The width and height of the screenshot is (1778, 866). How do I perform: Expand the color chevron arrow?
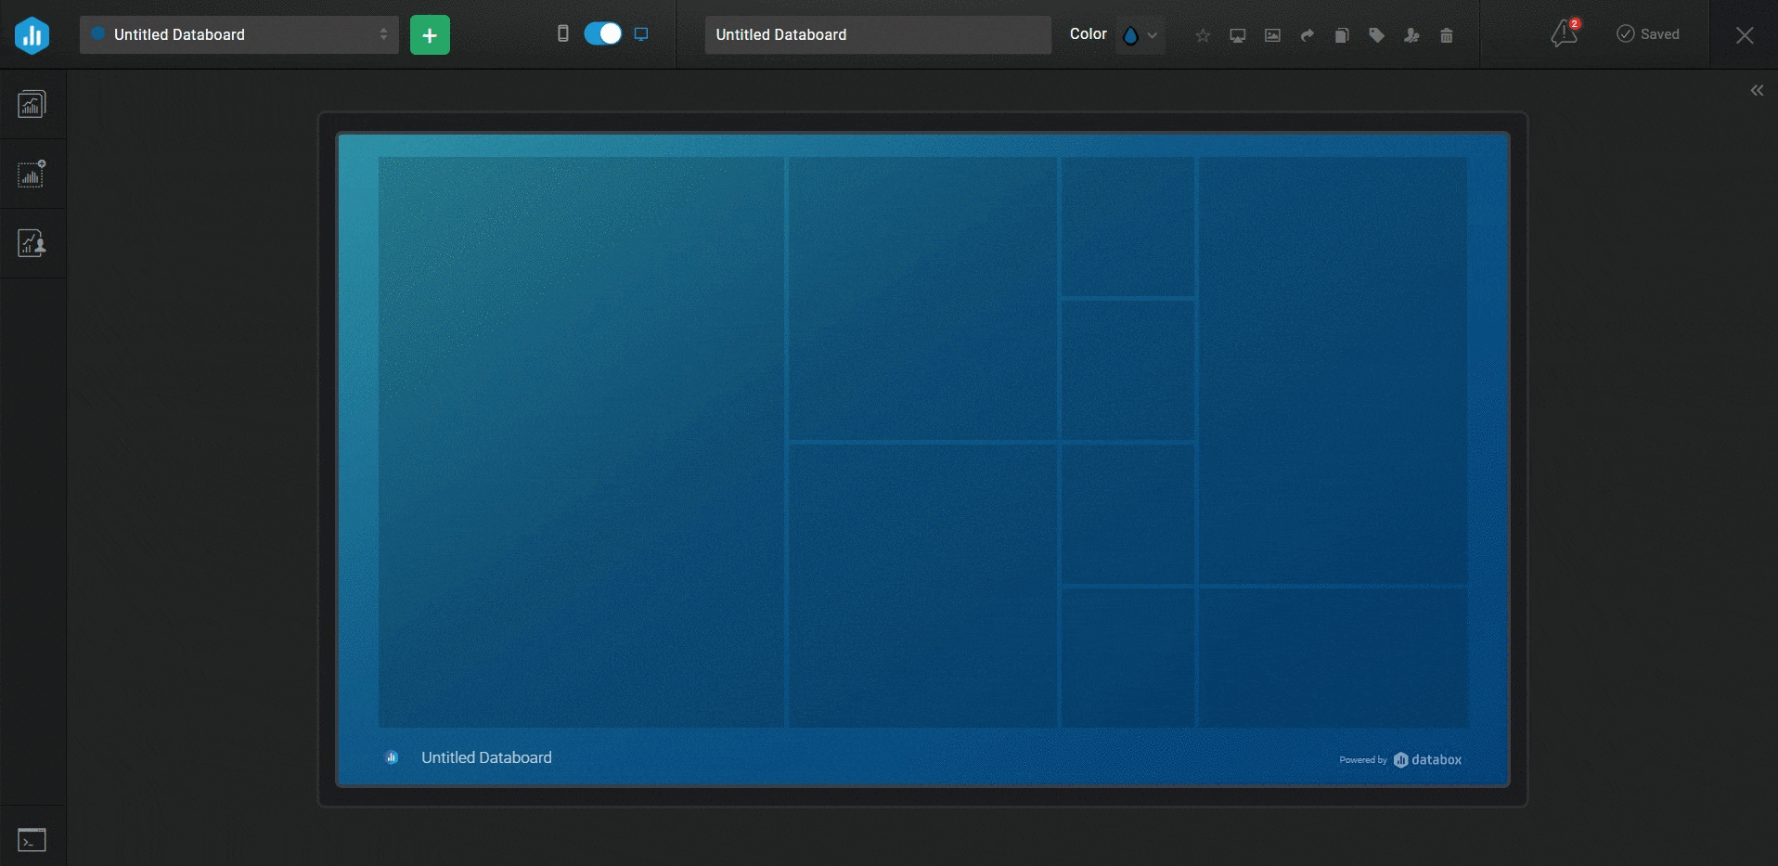(1153, 35)
